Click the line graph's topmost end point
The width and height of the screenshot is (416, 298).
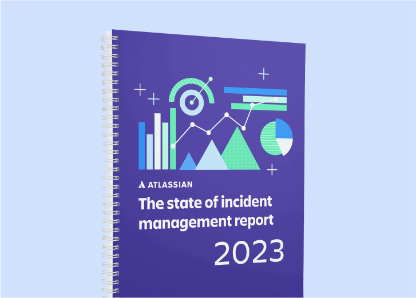211,78
